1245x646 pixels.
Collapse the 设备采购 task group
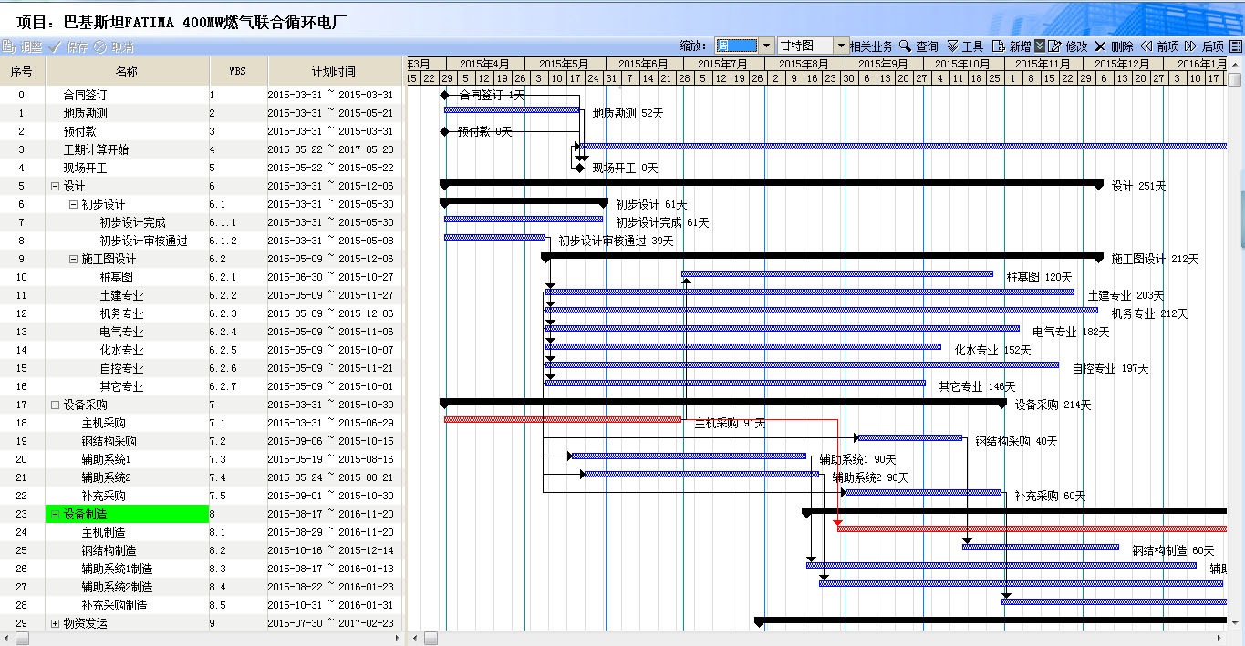click(x=55, y=405)
